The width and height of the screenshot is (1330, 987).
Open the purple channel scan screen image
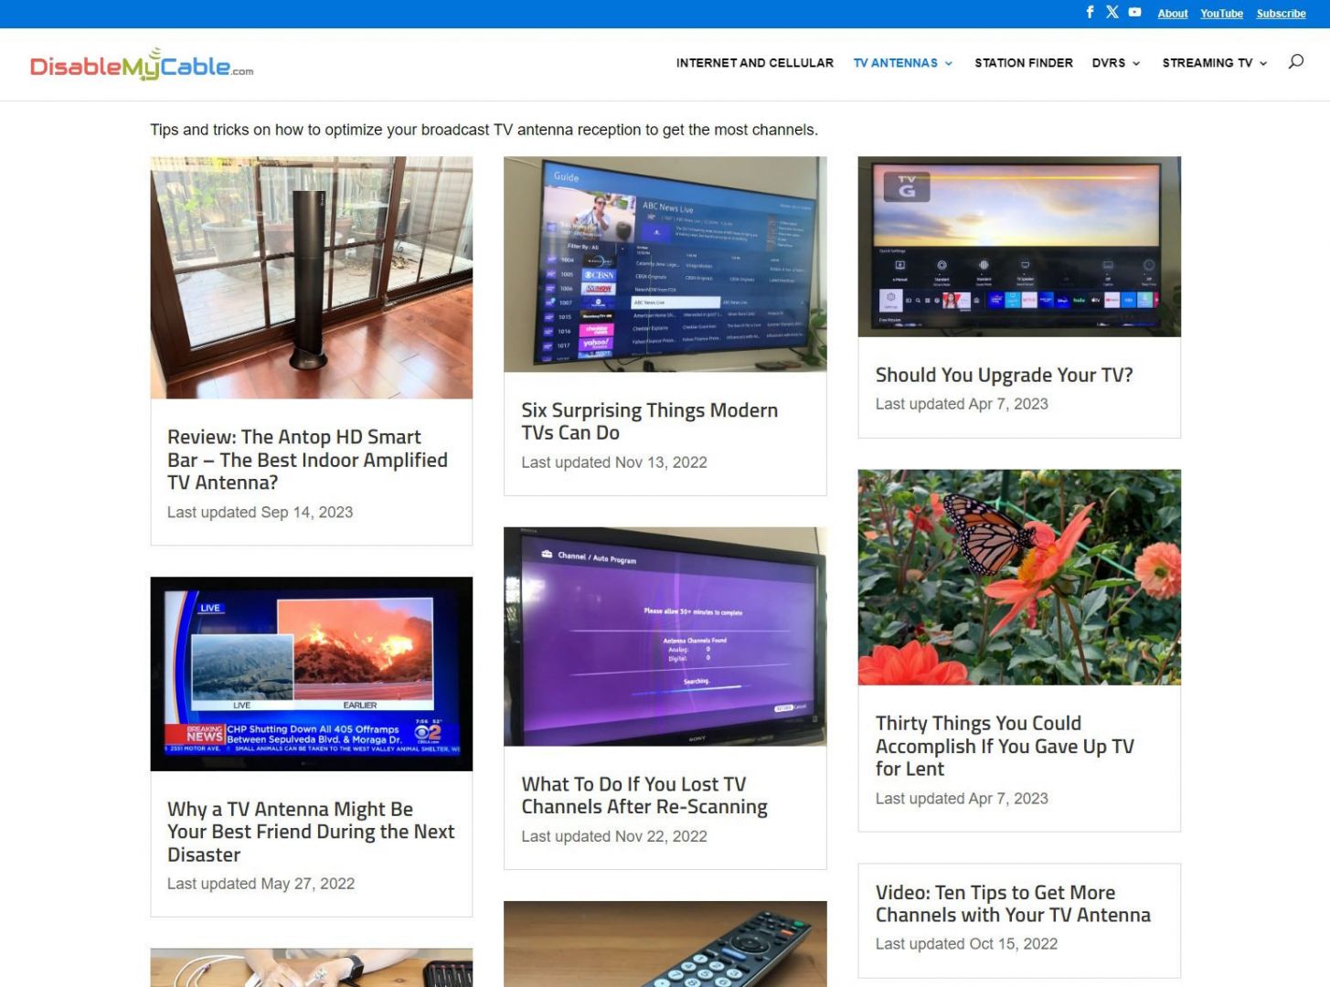coord(665,636)
